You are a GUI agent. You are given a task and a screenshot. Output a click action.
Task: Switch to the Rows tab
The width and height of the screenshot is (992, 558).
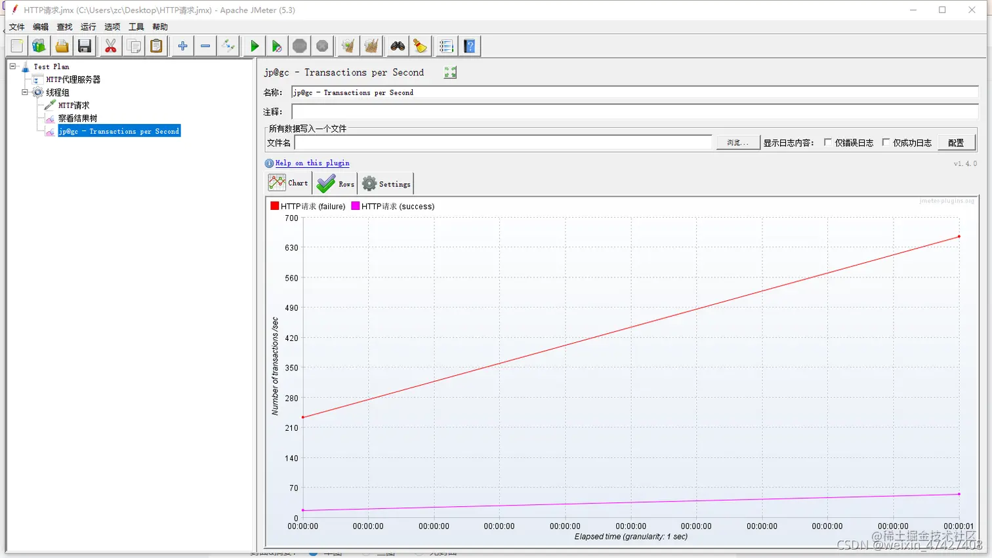[335, 184]
